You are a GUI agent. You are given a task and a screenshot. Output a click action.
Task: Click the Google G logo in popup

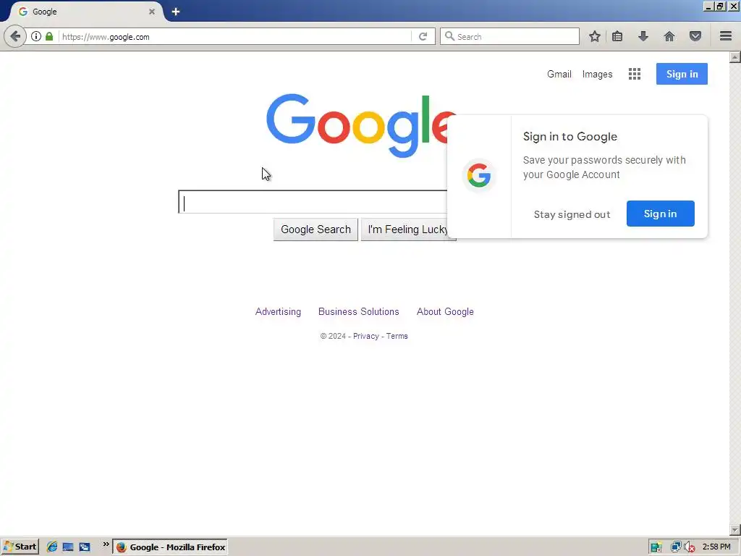tap(479, 175)
